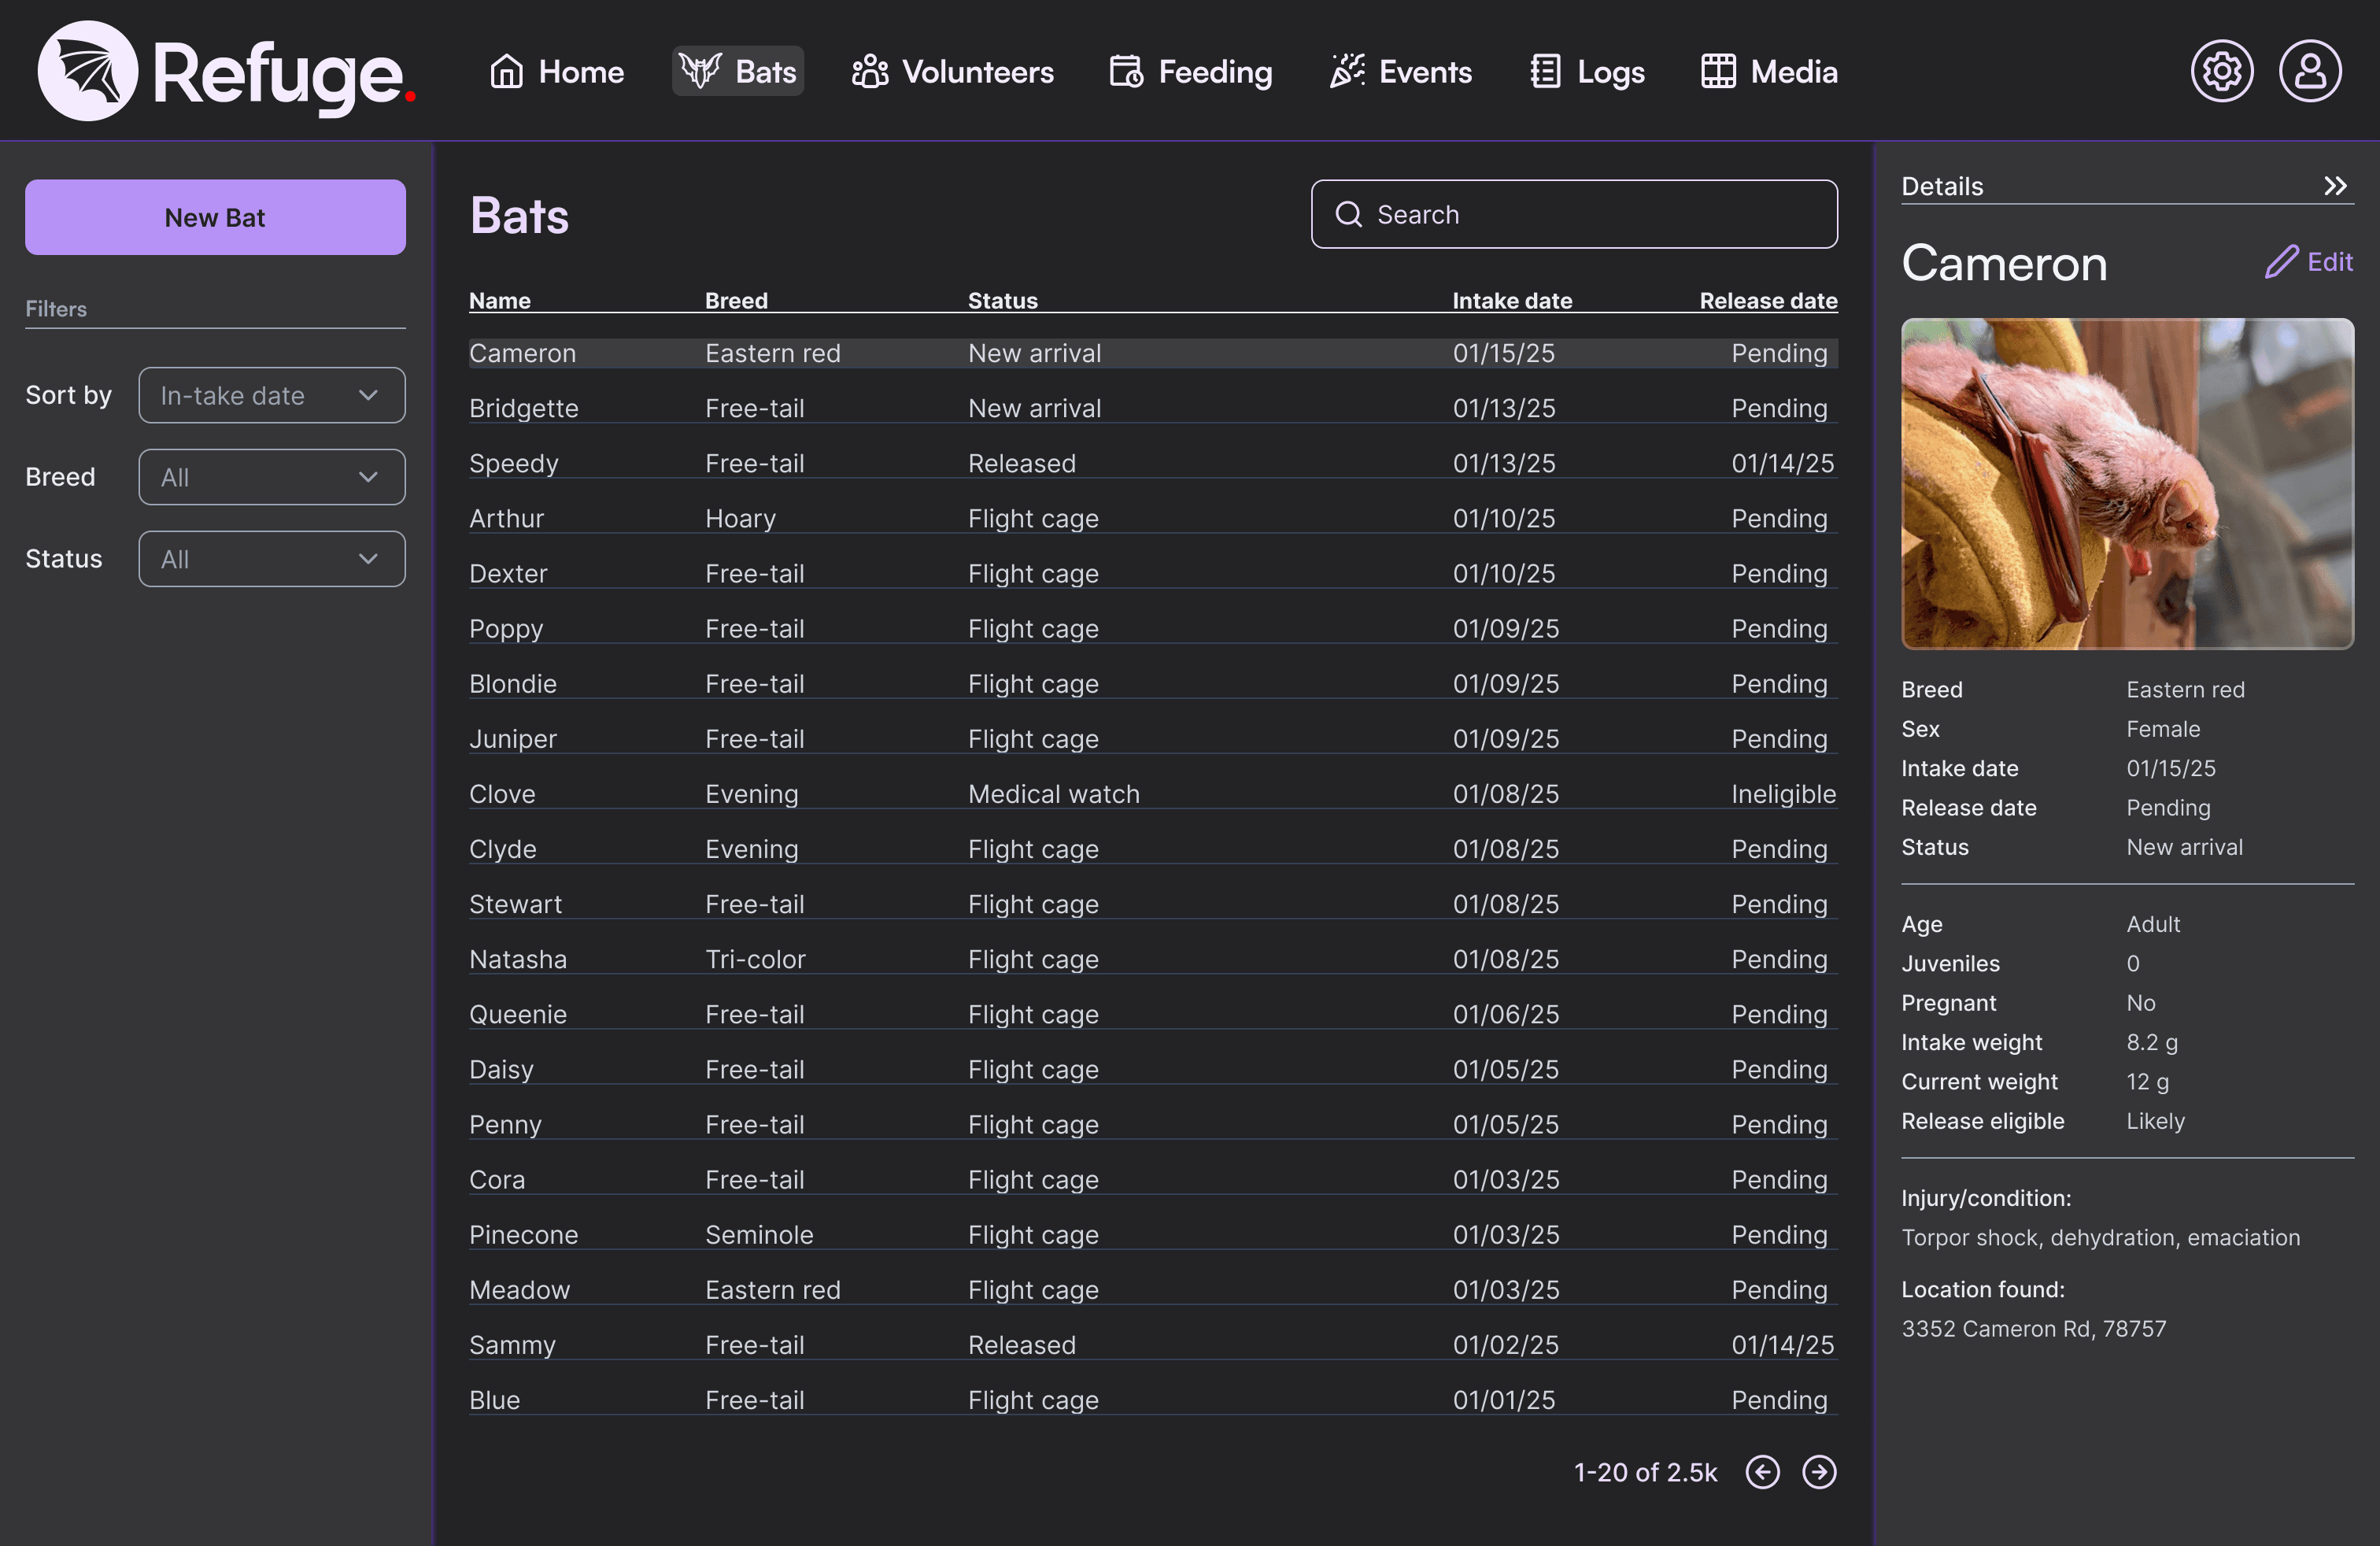Click Cameron's bat photo thumbnail

point(2127,483)
